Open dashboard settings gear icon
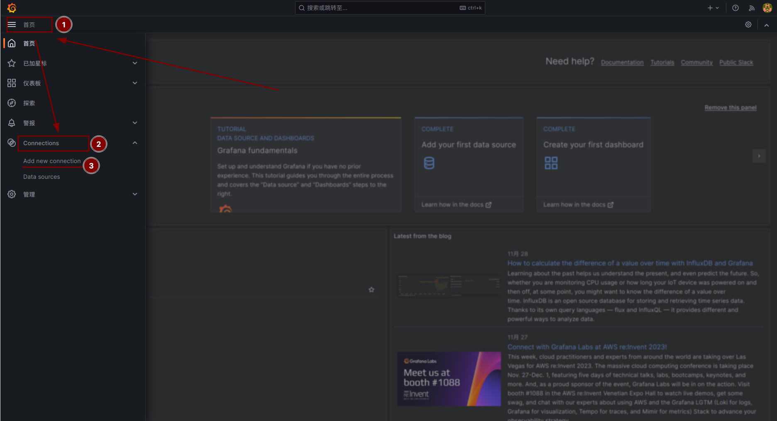The image size is (777, 421). click(748, 25)
